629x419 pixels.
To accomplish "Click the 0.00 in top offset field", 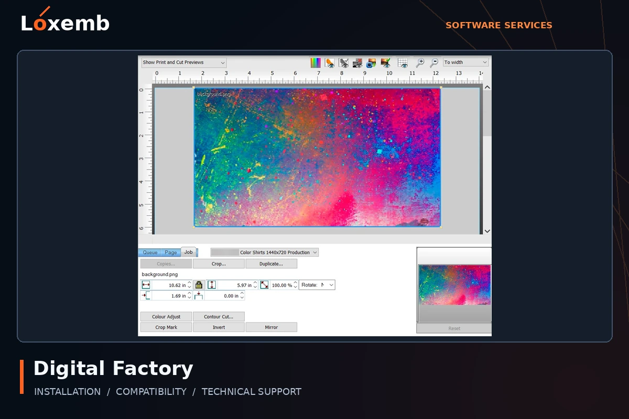I will [222, 296].
